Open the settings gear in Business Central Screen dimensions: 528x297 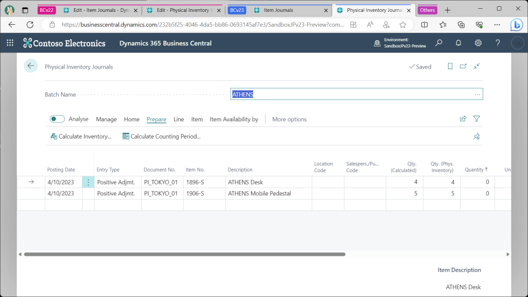tap(478, 43)
